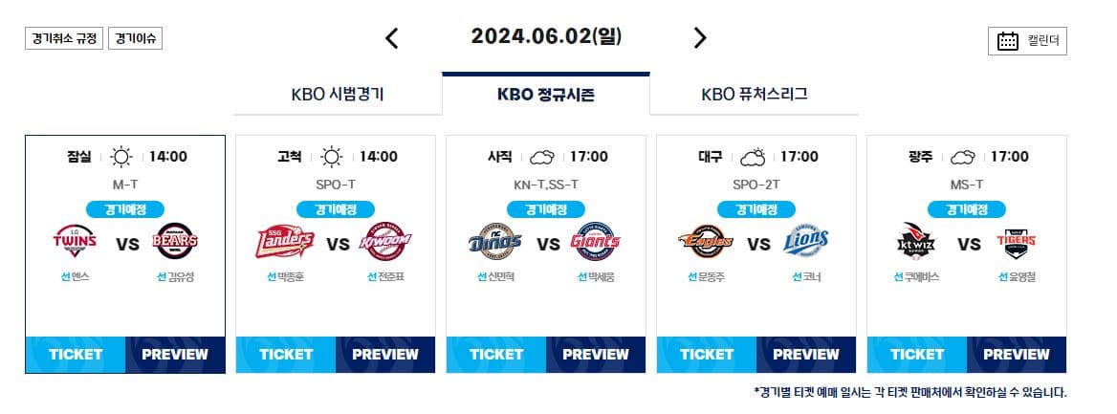Open PREVIEW for the 광주 game
This screenshot has height=414, width=1117.
1017,355
